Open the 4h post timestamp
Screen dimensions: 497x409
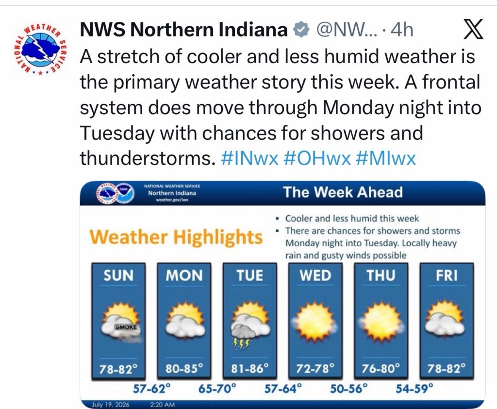click(x=402, y=30)
